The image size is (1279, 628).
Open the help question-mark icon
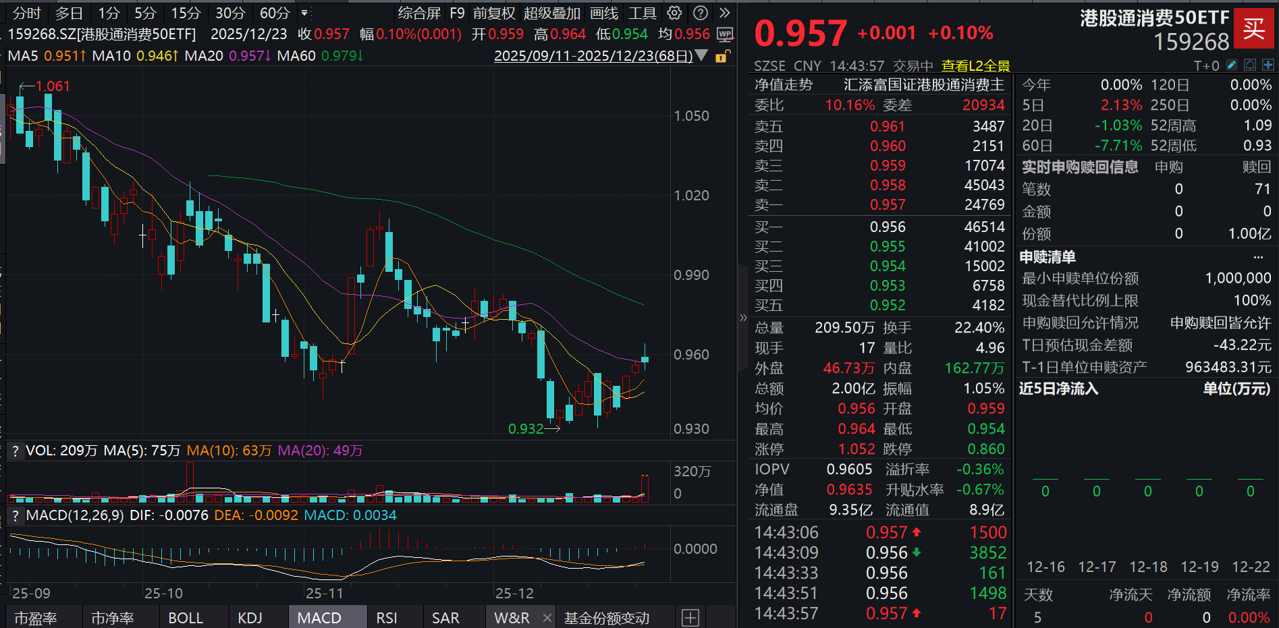pyautogui.click(x=701, y=13)
